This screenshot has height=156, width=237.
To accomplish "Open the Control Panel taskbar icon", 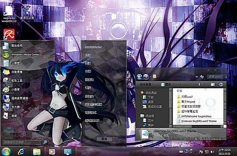I will click(68, 152).
